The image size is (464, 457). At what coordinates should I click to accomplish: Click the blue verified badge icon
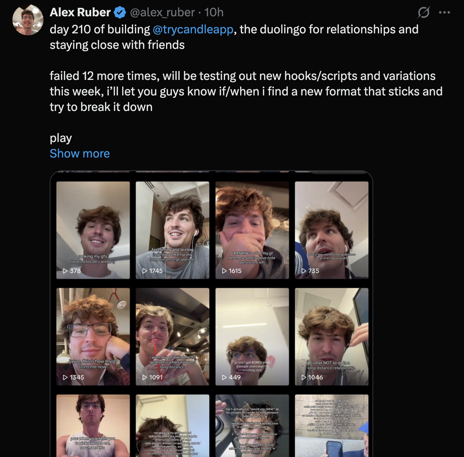[x=120, y=12]
